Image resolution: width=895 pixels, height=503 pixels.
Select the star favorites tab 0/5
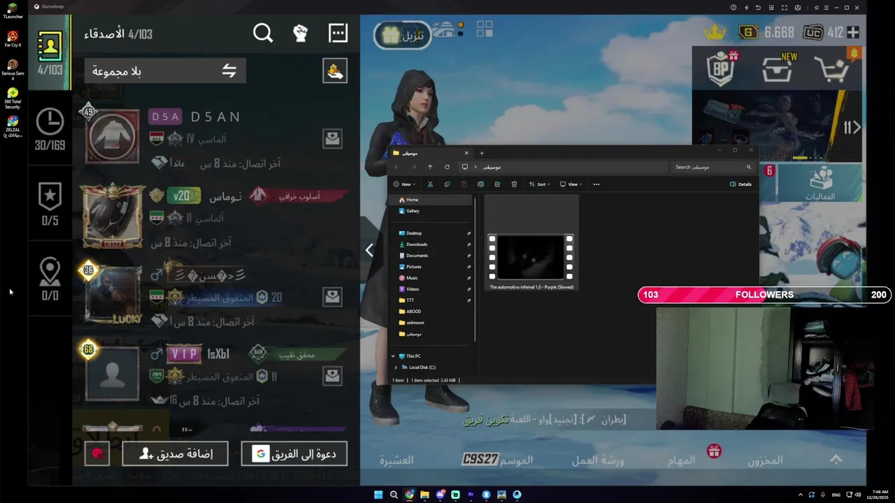[50, 205]
